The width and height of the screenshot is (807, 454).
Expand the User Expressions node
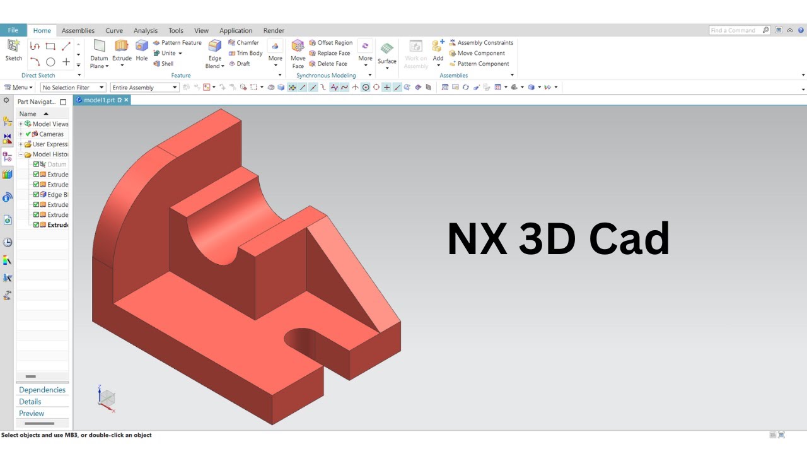pos(21,144)
